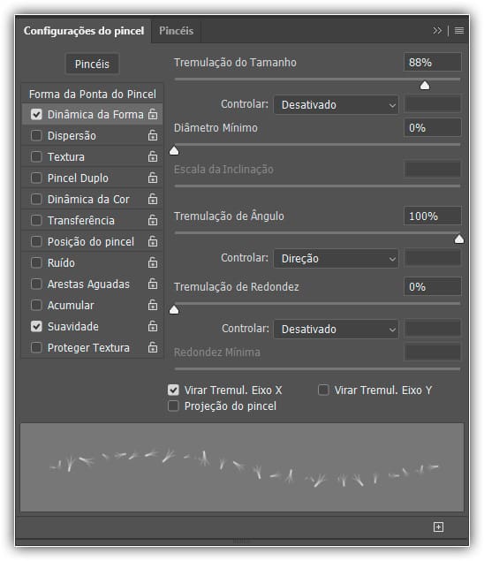Select the Configurações do pincel tab
This screenshot has height=561, width=484.
click(84, 31)
